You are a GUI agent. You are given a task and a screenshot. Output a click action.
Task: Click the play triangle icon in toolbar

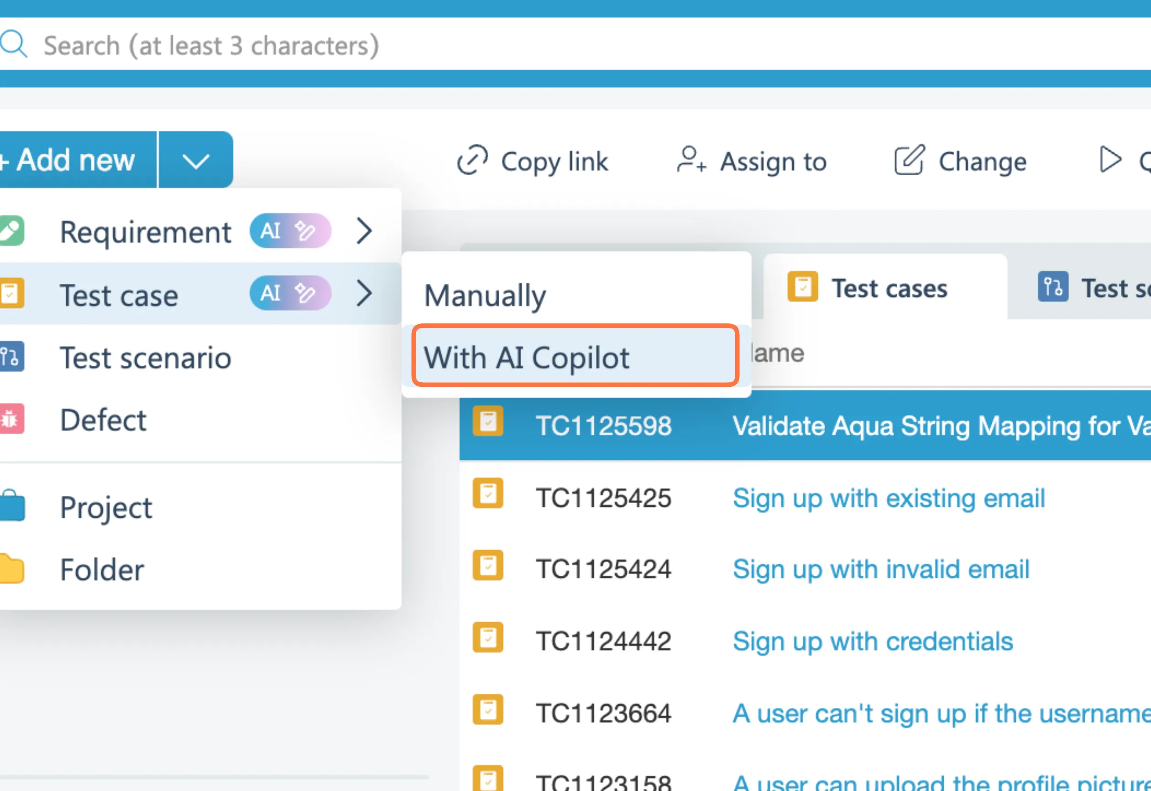[x=1109, y=160]
